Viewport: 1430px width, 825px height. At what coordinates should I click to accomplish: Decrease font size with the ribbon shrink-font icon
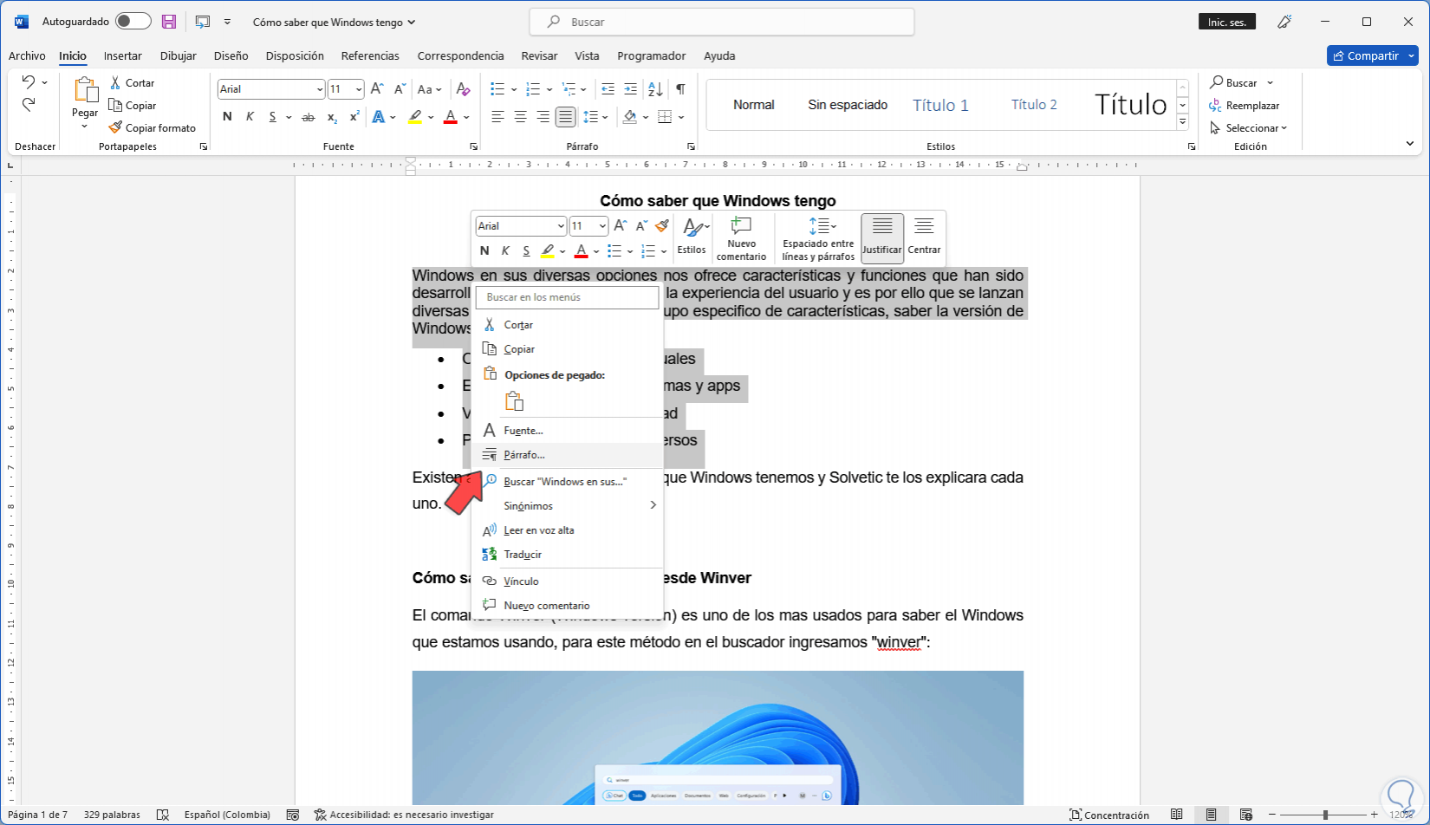point(400,88)
